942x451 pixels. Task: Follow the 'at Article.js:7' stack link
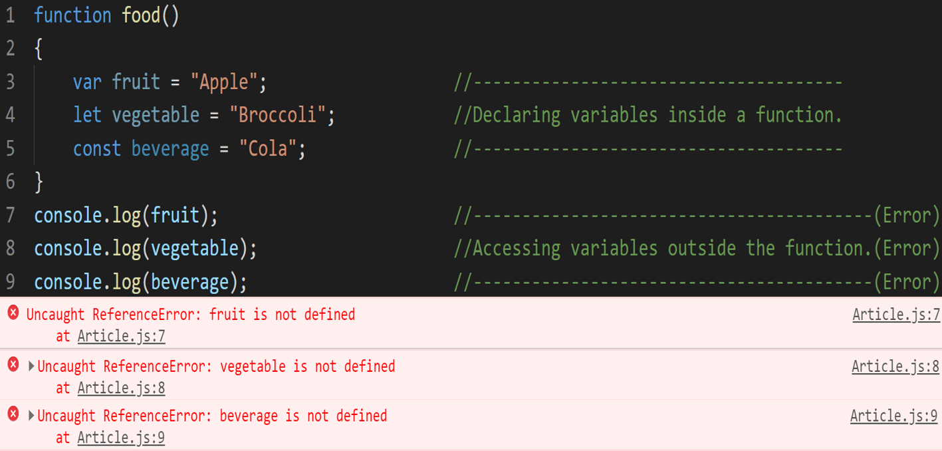(121, 337)
